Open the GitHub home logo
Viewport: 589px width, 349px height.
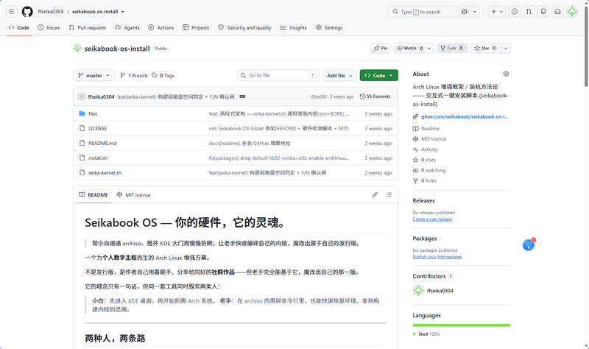click(27, 12)
